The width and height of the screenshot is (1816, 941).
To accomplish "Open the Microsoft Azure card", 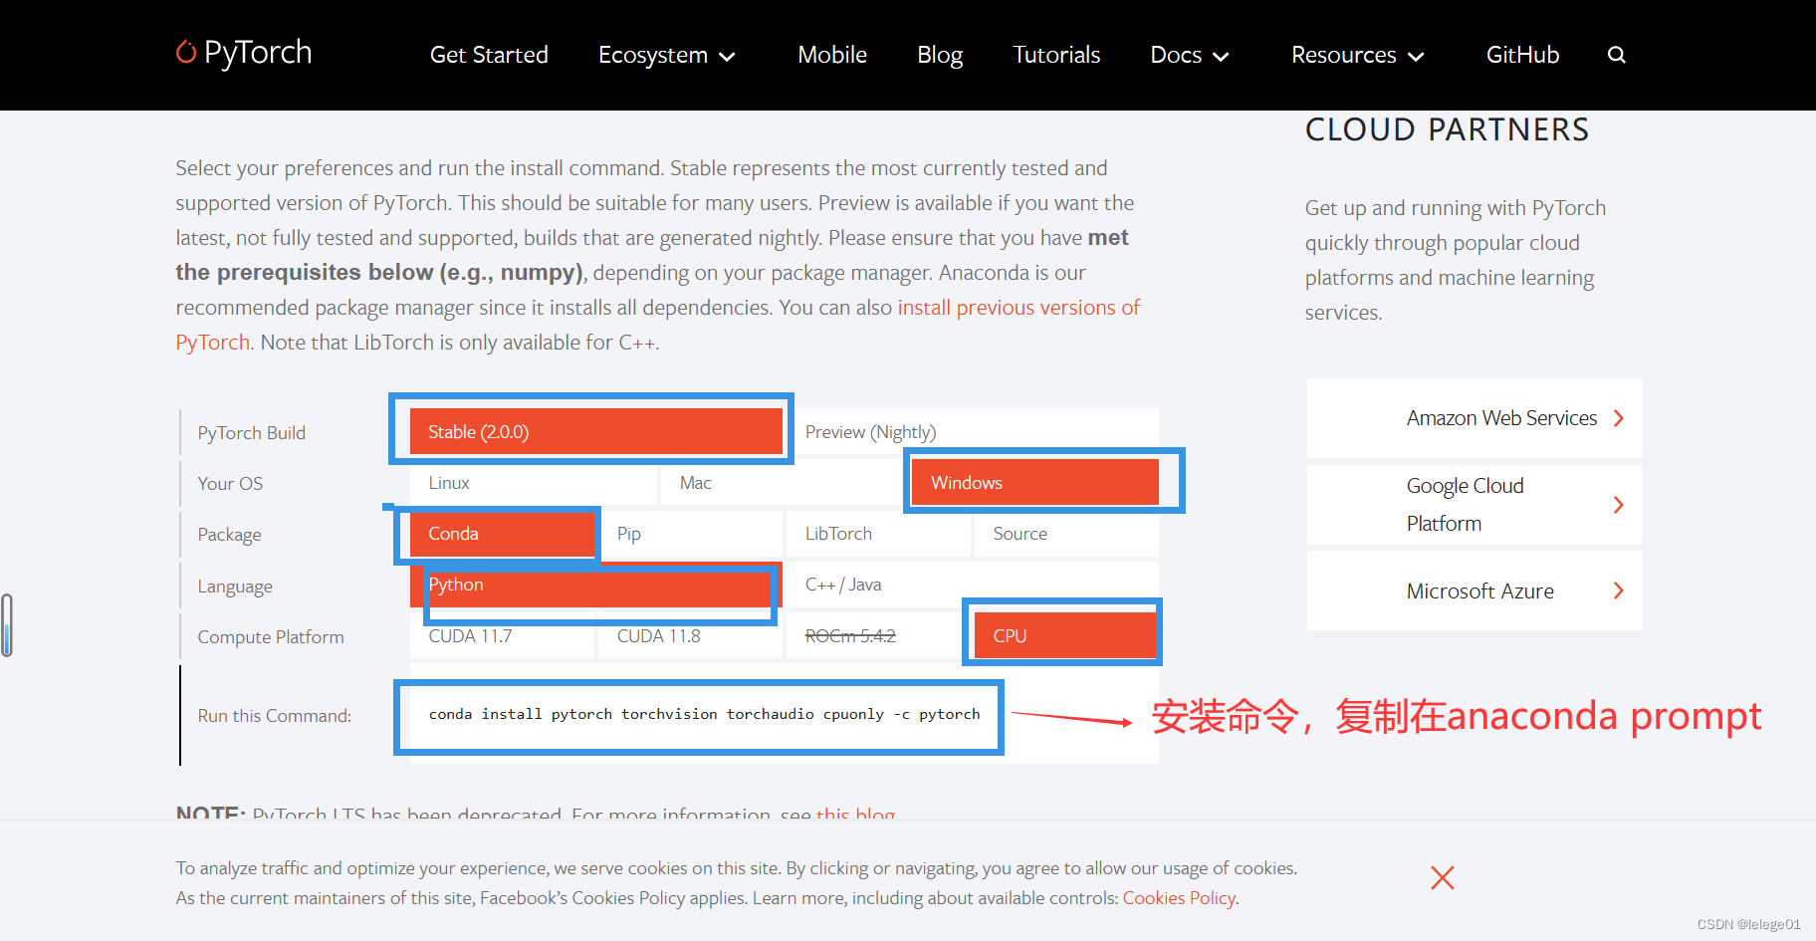I will click(1474, 590).
